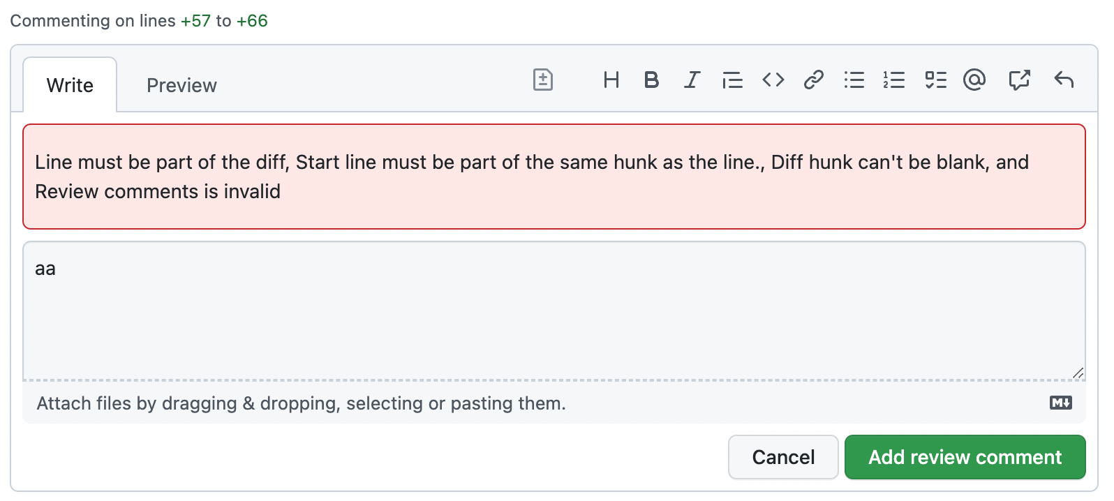Add heading text with the H icon

pos(611,80)
